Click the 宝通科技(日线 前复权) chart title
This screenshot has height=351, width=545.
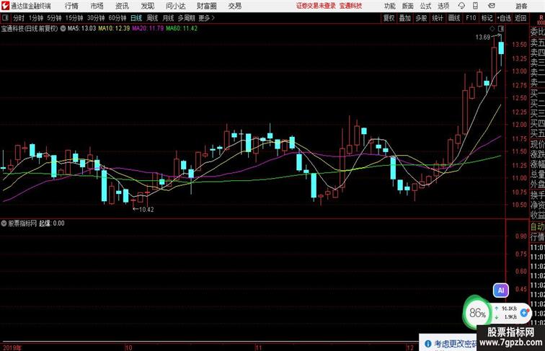coord(30,29)
